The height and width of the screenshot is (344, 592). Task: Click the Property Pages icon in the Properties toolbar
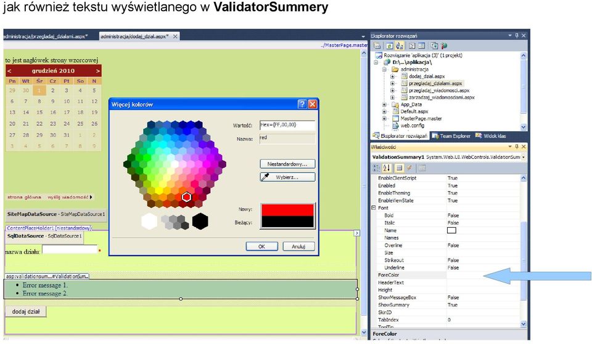pos(422,168)
